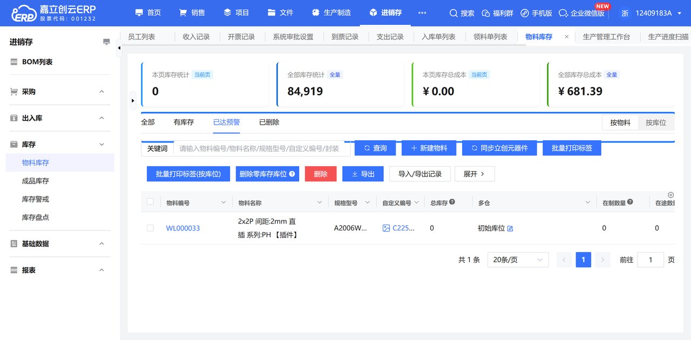
Task: Click the red 删除 button
Action: (x=321, y=174)
